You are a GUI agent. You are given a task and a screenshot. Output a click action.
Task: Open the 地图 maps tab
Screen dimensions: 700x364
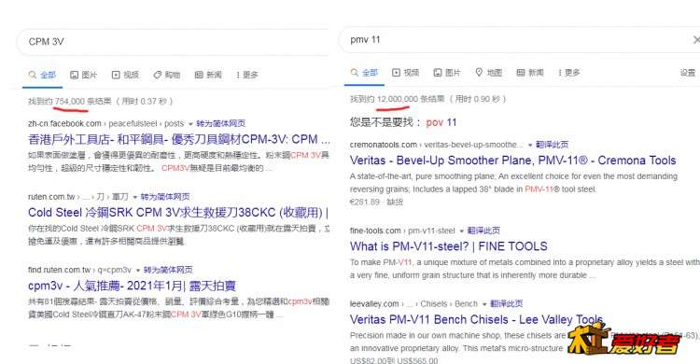tap(488, 73)
